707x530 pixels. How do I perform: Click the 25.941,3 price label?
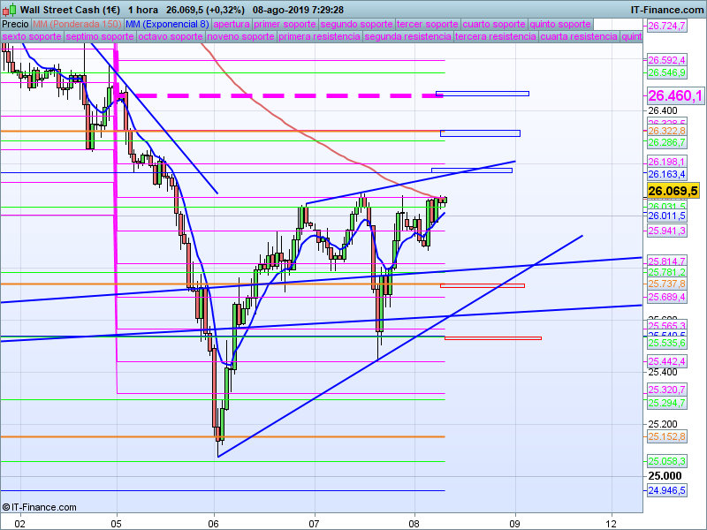point(667,231)
